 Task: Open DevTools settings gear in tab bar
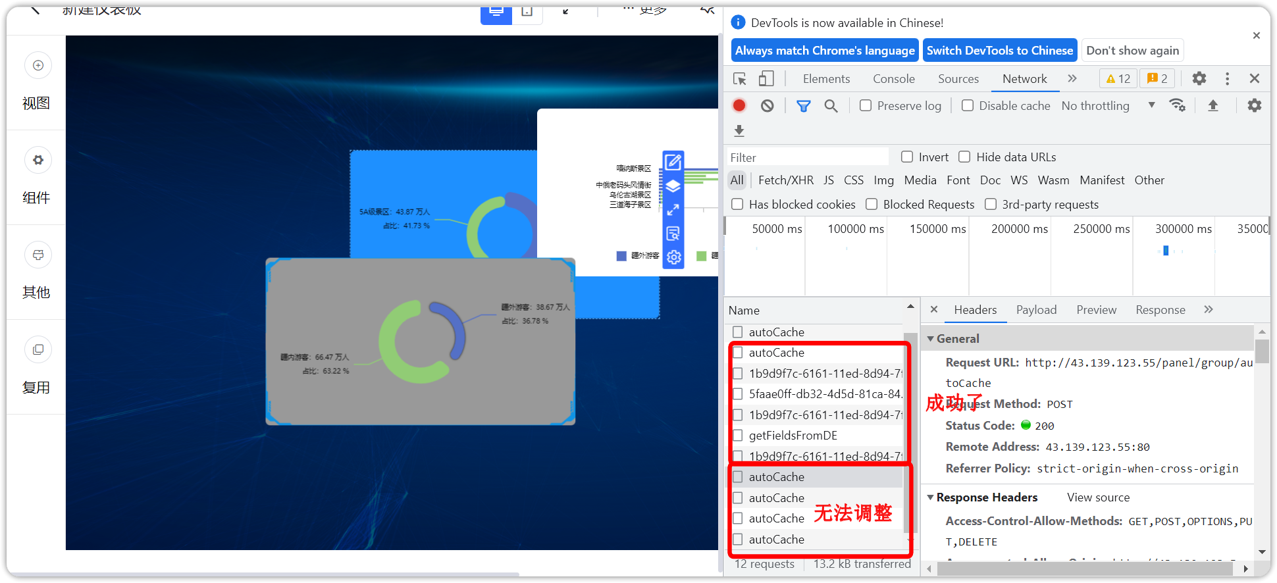(x=1199, y=79)
